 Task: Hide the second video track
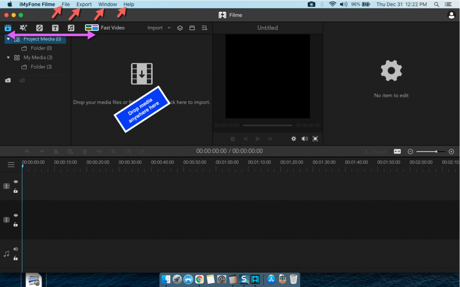tap(16, 216)
